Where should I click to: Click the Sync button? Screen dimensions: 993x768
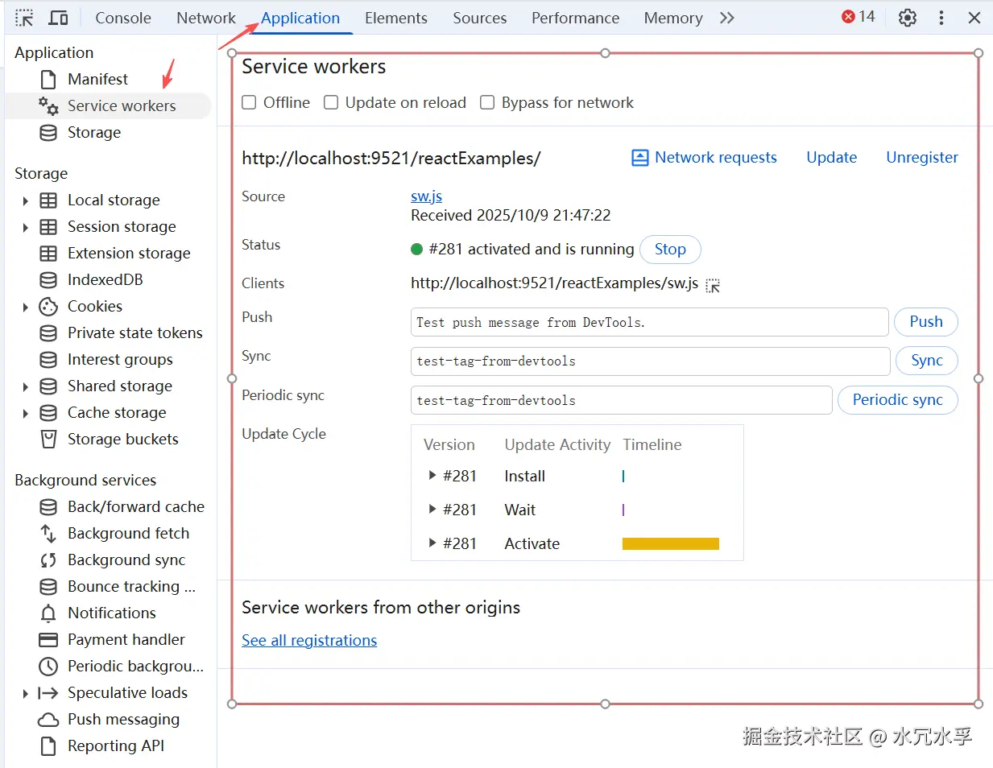pos(927,361)
